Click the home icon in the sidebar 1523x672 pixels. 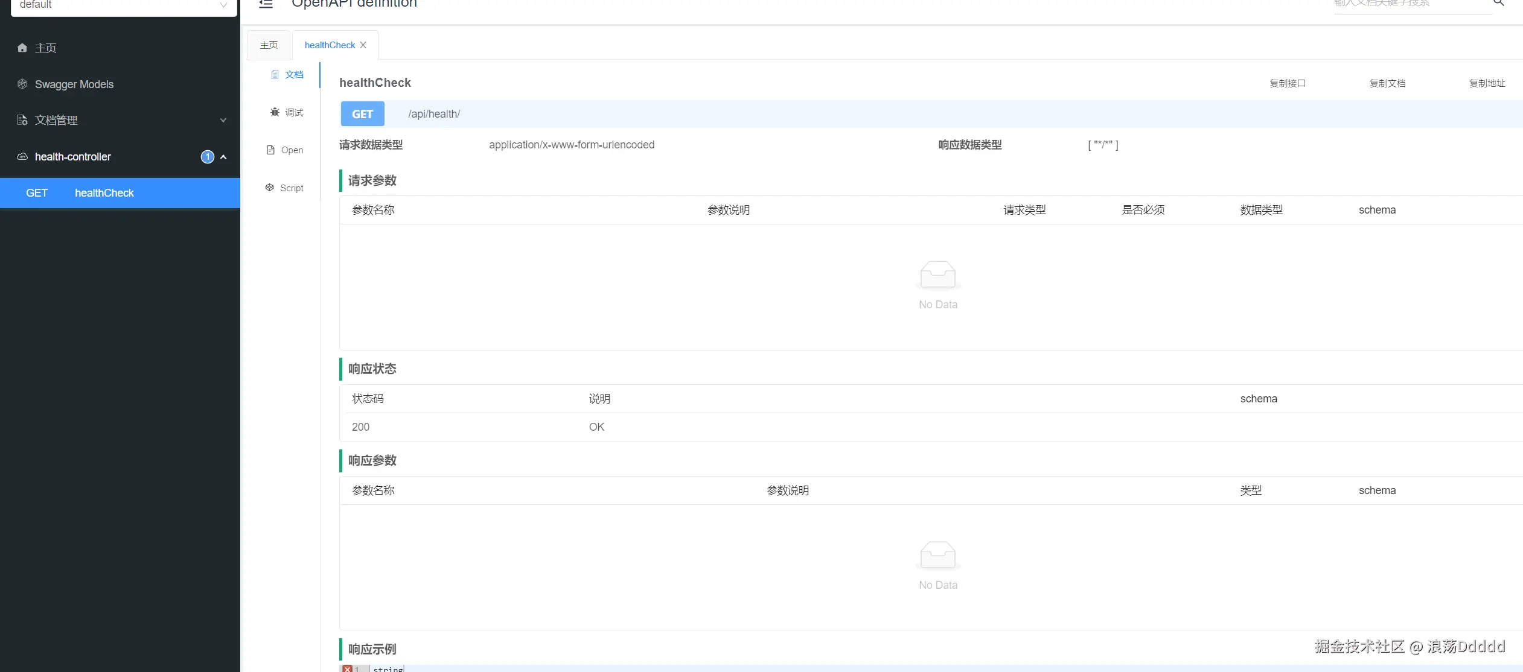(22, 48)
